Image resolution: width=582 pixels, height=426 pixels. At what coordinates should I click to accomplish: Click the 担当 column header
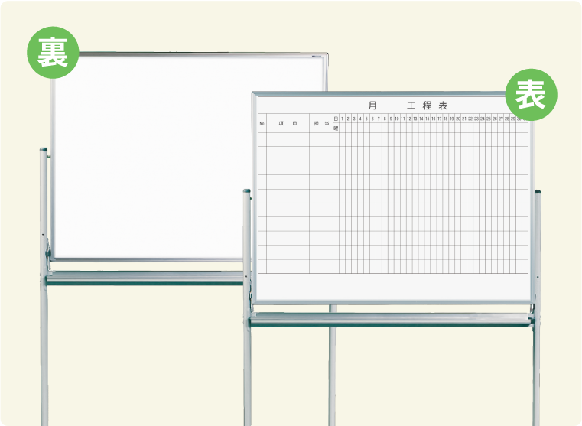pyautogui.click(x=321, y=124)
